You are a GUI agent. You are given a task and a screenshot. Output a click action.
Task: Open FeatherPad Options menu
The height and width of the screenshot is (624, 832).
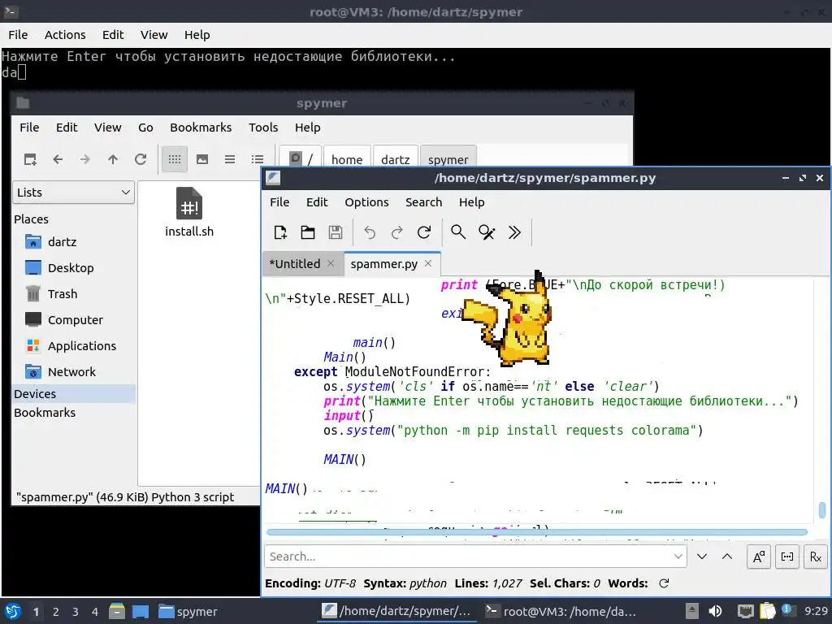(366, 202)
